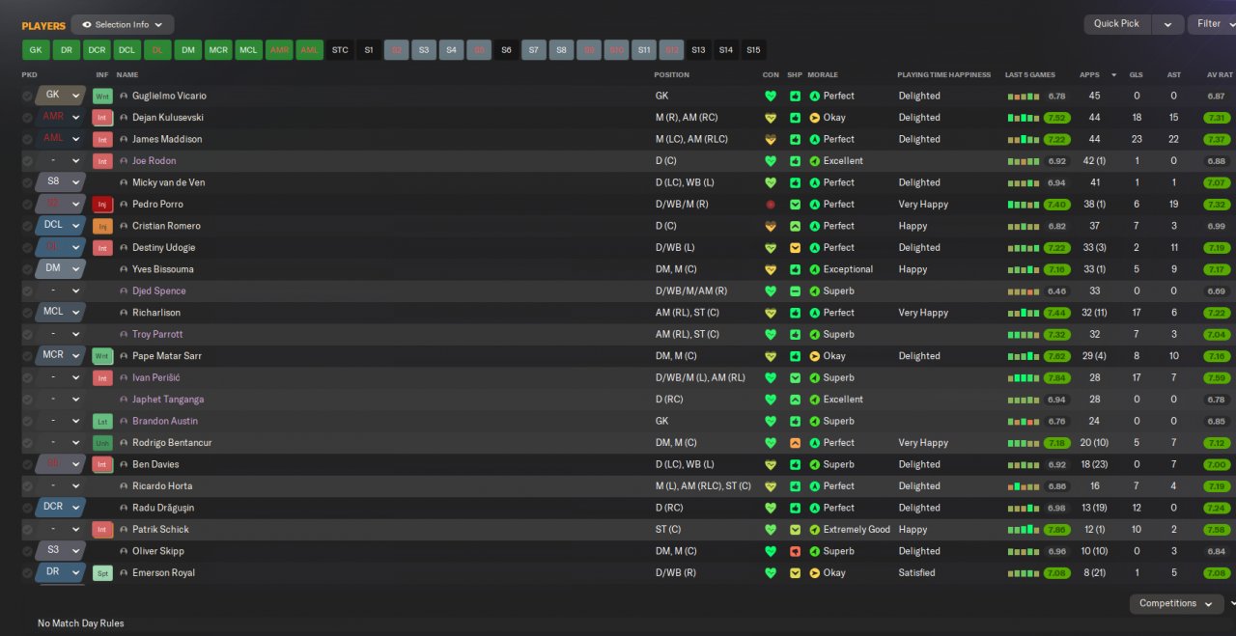Click the Wnt info badge for Guglielmo Vicario
Screen dimensions: 1236x636
tap(102, 96)
